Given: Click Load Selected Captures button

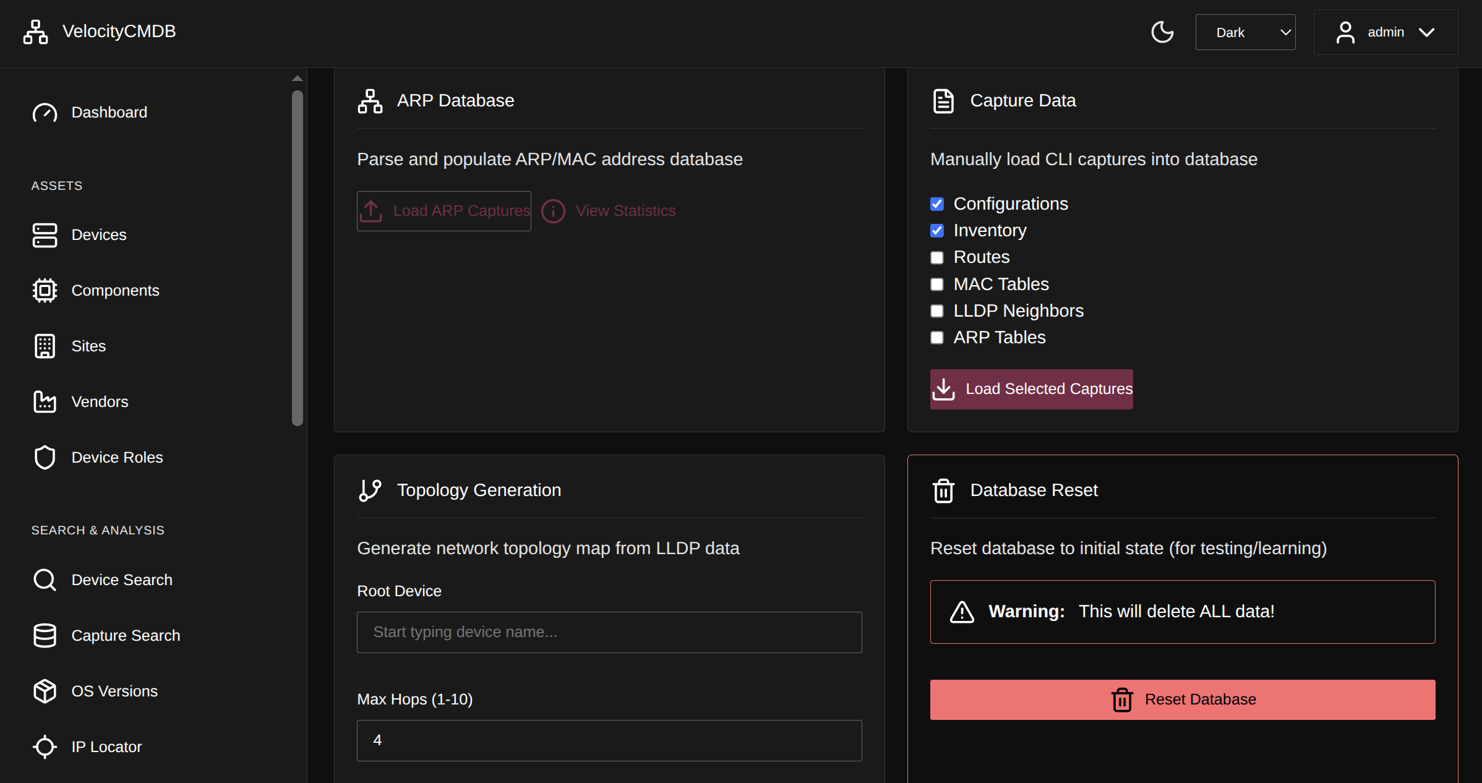Looking at the screenshot, I should point(1031,389).
